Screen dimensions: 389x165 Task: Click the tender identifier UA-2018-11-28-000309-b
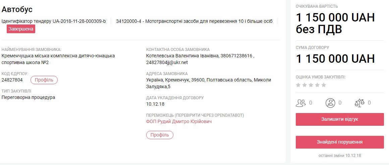click(79, 21)
